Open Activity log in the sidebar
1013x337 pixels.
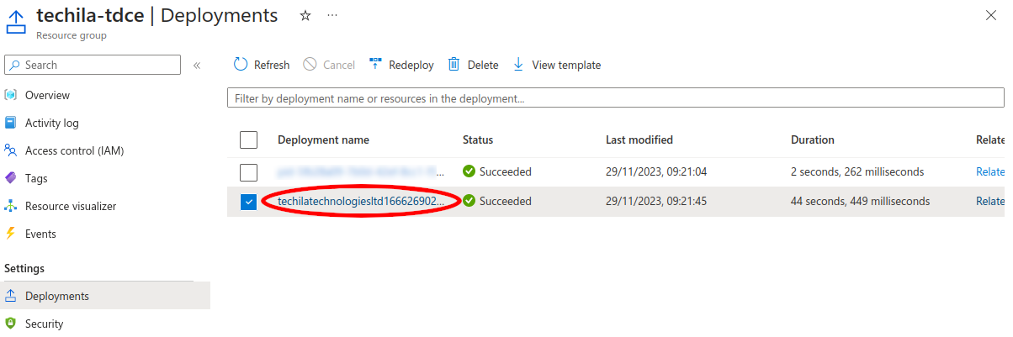[51, 123]
